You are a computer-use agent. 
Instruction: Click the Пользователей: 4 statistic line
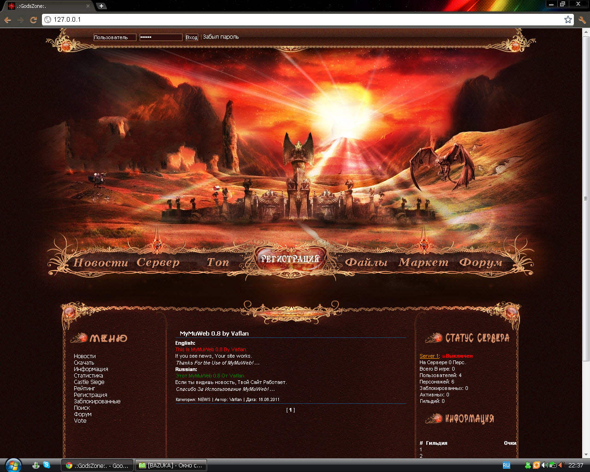coord(441,375)
